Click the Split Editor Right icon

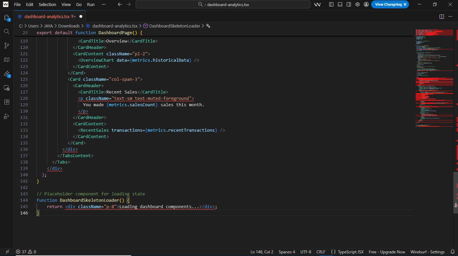442,16
